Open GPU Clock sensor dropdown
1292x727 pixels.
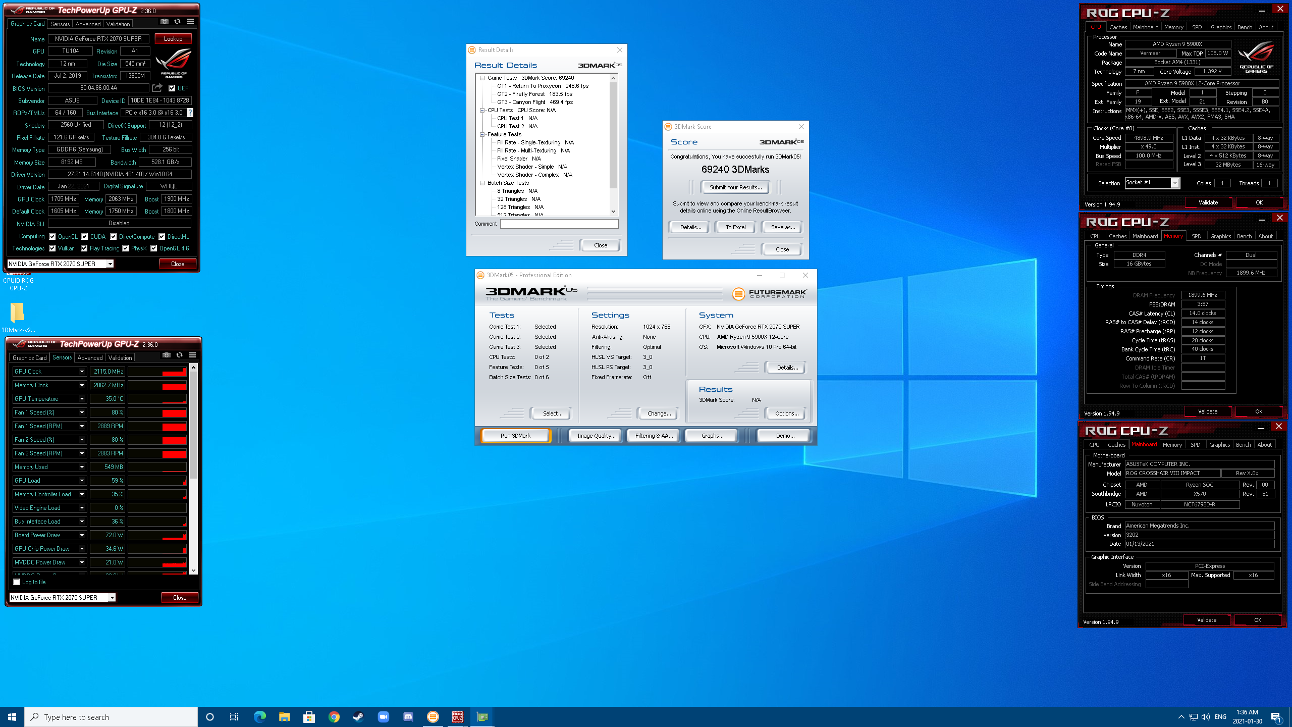pos(82,372)
